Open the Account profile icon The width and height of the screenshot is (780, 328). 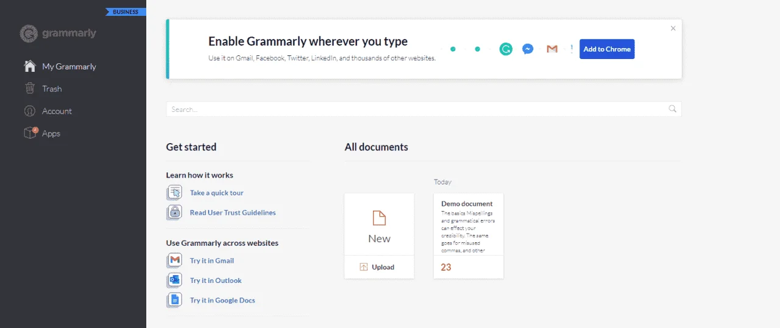tap(29, 111)
